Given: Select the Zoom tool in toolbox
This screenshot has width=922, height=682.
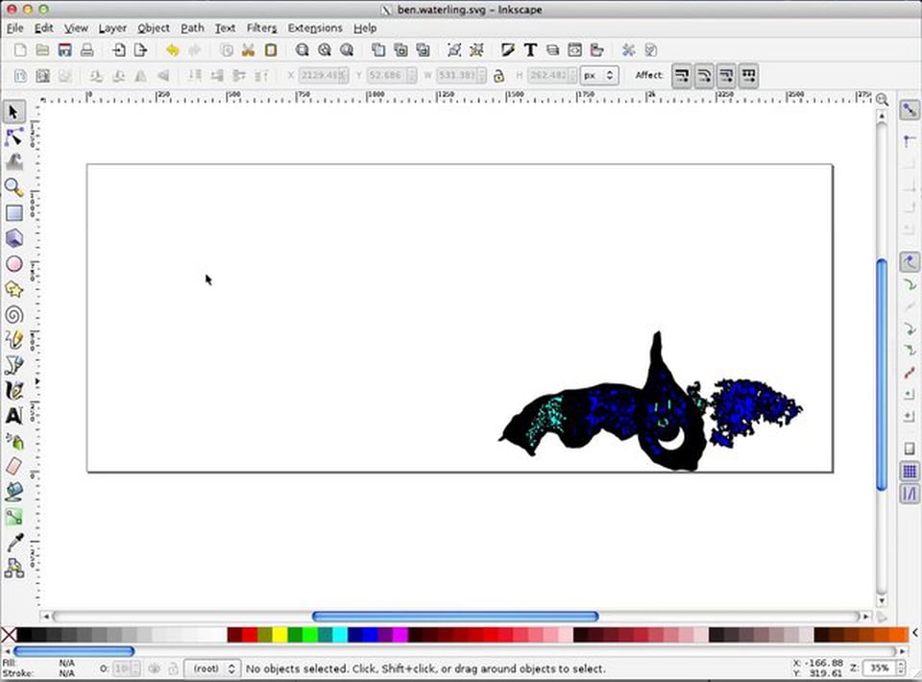Looking at the screenshot, I should (13, 187).
